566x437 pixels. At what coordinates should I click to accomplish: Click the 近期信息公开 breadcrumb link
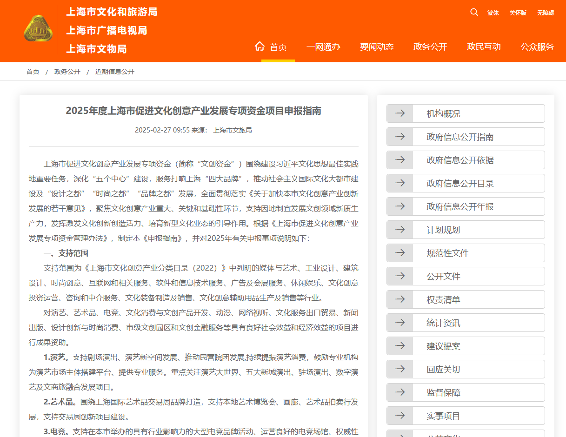pos(115,72)
